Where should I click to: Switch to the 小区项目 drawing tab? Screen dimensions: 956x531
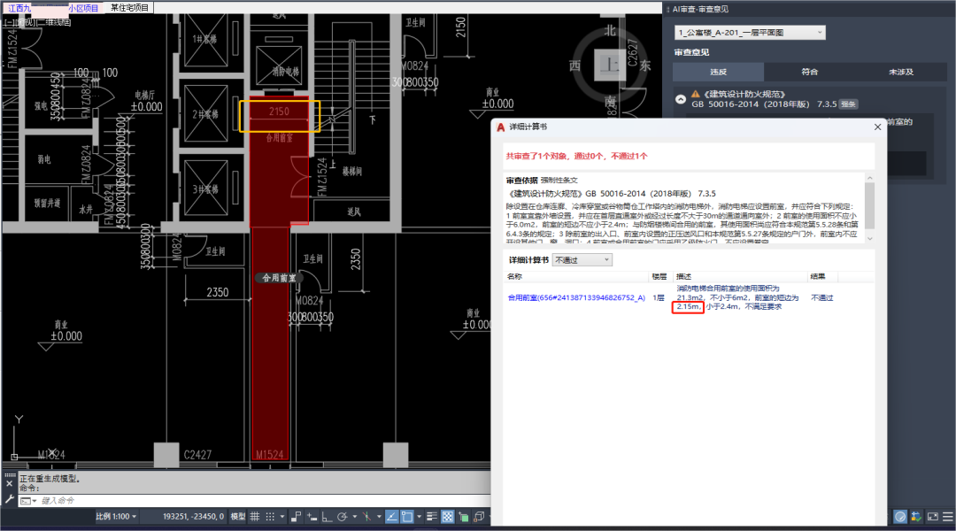point(83,8)
